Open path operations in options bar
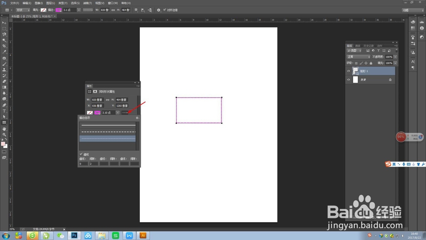 click(136, 10)
